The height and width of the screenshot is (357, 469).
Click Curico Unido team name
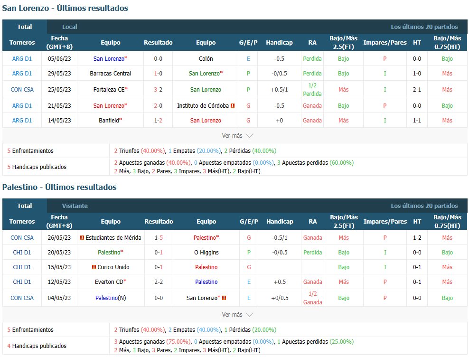pyautogui.click(x=113, y=267)
